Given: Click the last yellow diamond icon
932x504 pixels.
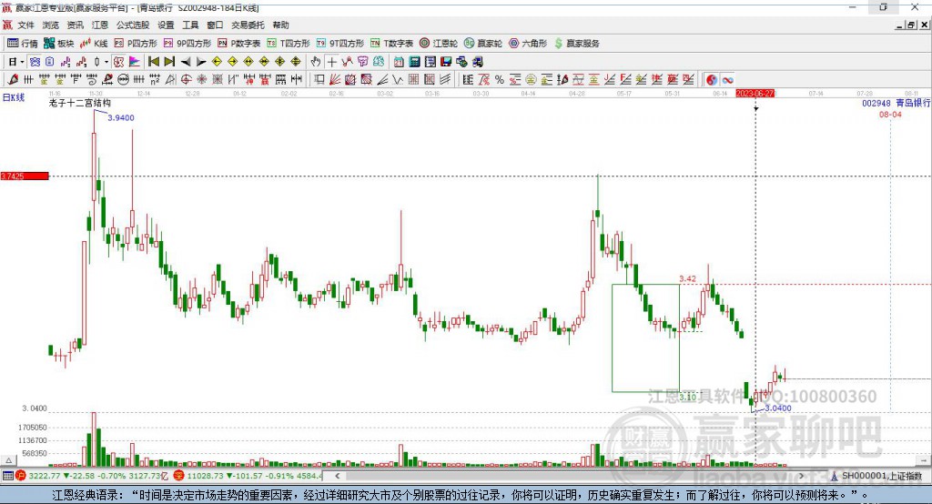Looking at the screenshot, I should [x=296, y=61].
